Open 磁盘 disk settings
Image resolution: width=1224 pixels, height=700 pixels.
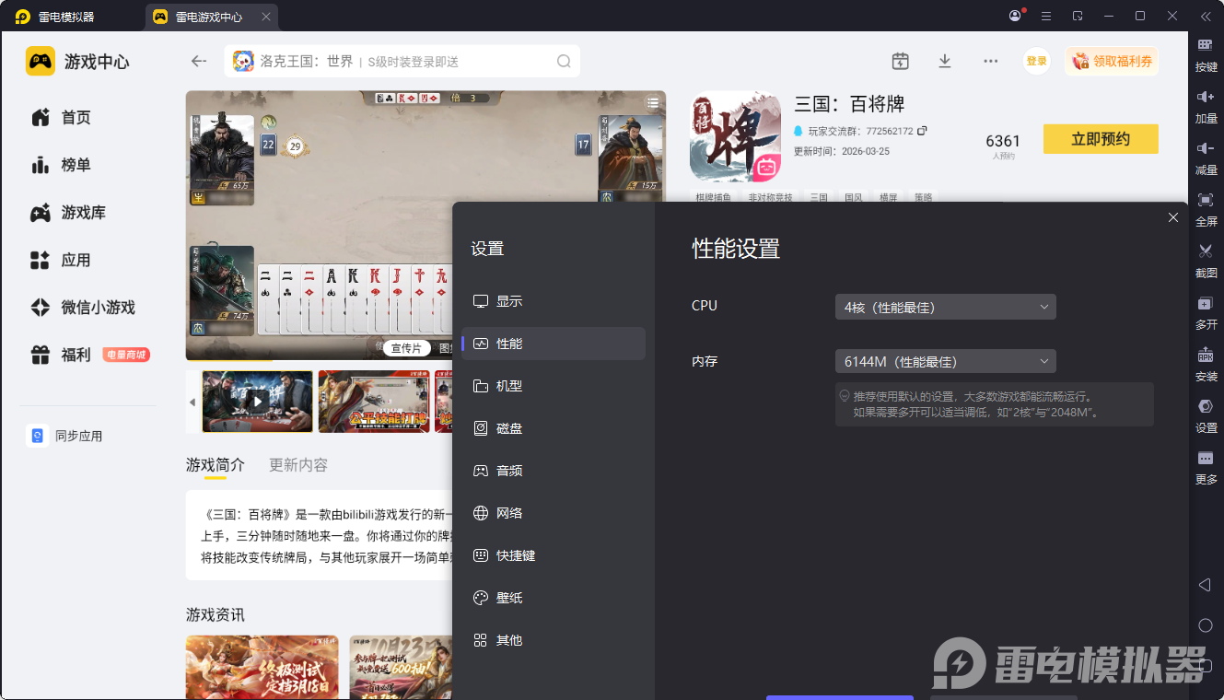click(554, 428)
